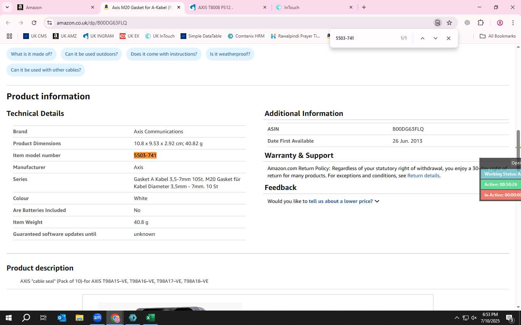Open UK INGRAM bookmark
The height and width of the screenshot is (325, 521).
click(98, 36)
